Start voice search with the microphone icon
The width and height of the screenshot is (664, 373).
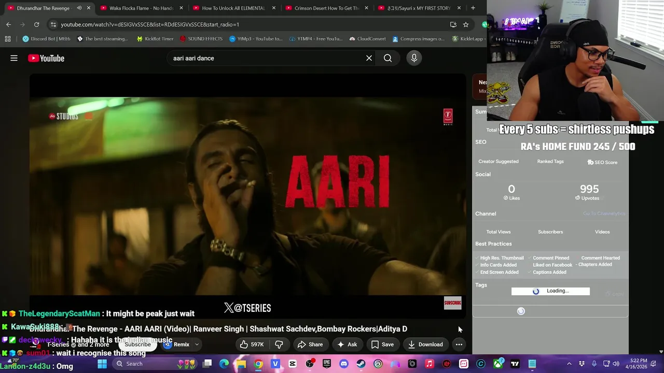[x=414, y=58]
